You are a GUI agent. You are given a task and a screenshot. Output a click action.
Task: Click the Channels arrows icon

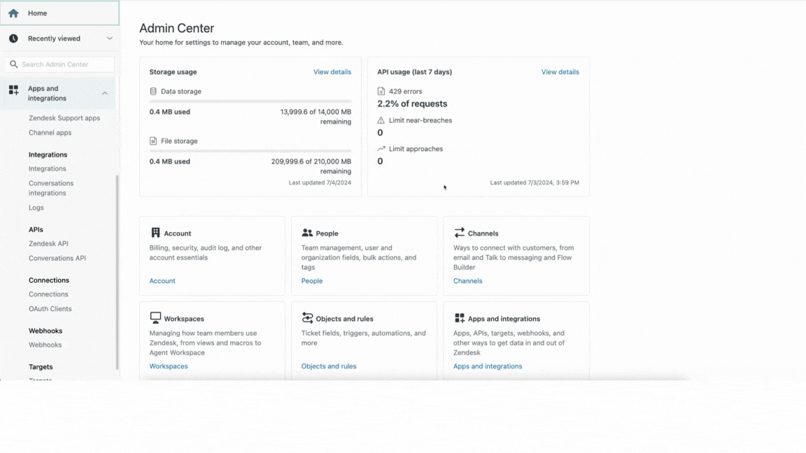point(459,233)
